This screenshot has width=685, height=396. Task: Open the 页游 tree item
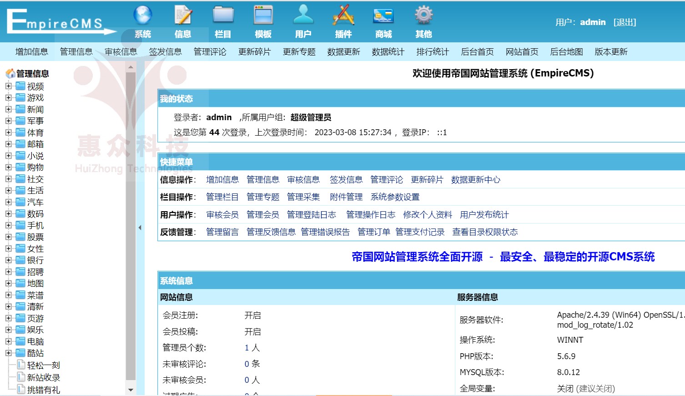35,318
